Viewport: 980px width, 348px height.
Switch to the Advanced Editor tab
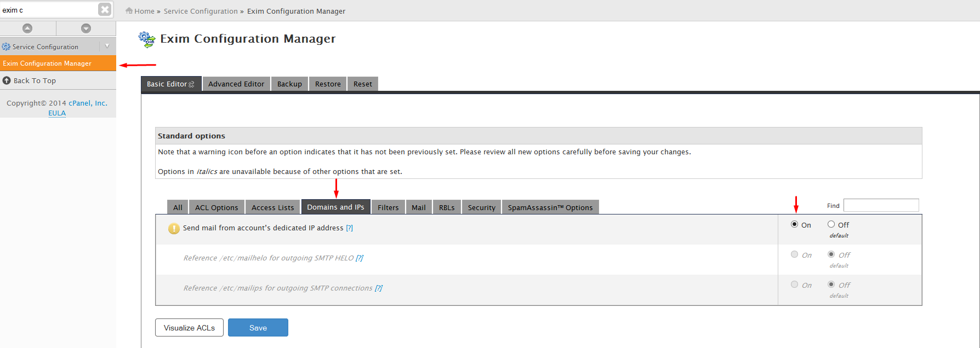236,84
